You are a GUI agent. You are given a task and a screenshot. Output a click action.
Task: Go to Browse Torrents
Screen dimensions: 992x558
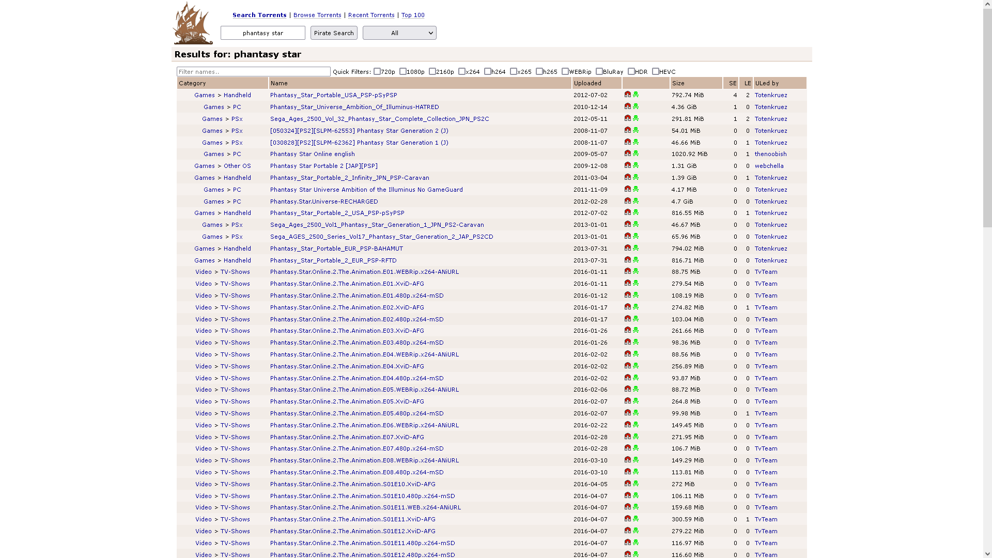pos(317,15)
